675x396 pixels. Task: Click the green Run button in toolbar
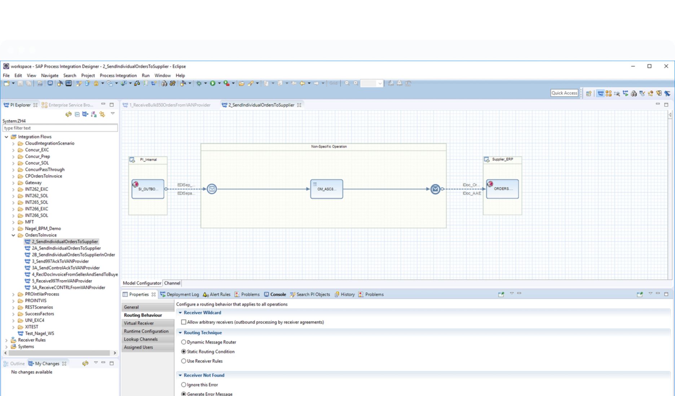213,84
